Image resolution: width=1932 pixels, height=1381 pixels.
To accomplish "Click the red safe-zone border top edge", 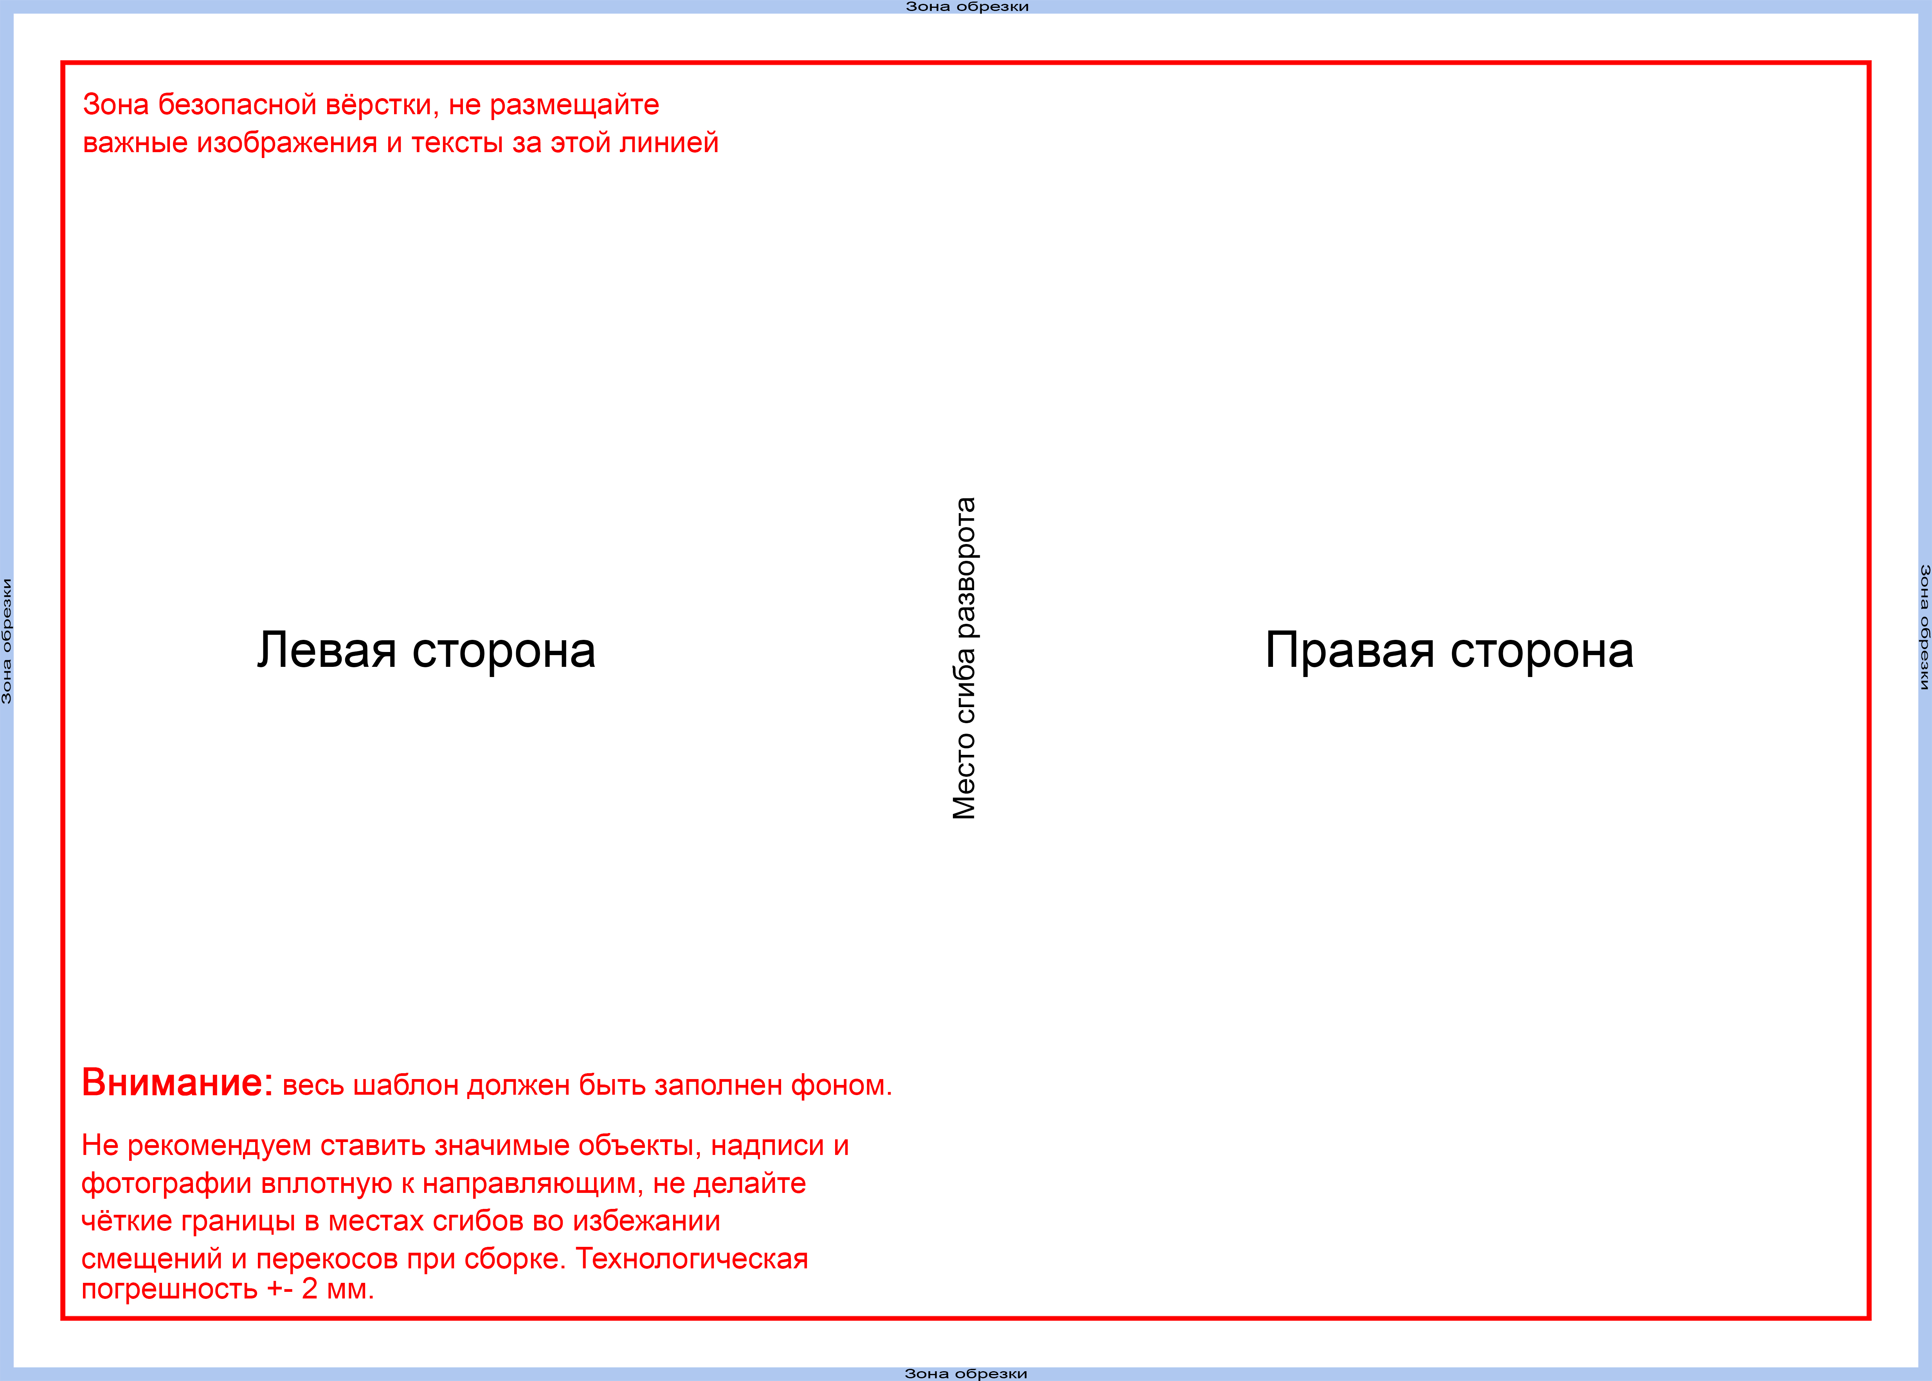I will point(965,63).
